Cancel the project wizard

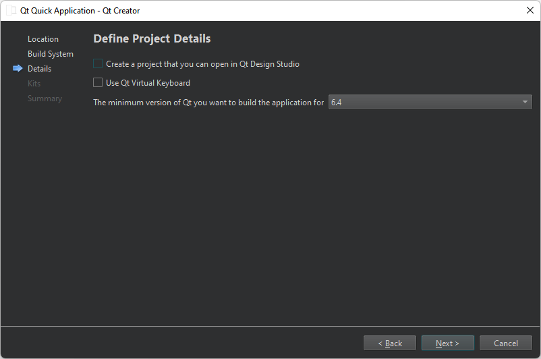505,343
